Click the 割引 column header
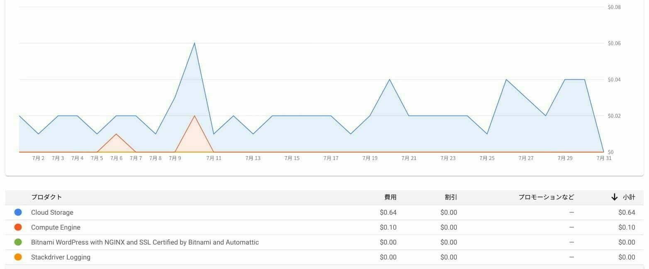 [x=451, y=197]
